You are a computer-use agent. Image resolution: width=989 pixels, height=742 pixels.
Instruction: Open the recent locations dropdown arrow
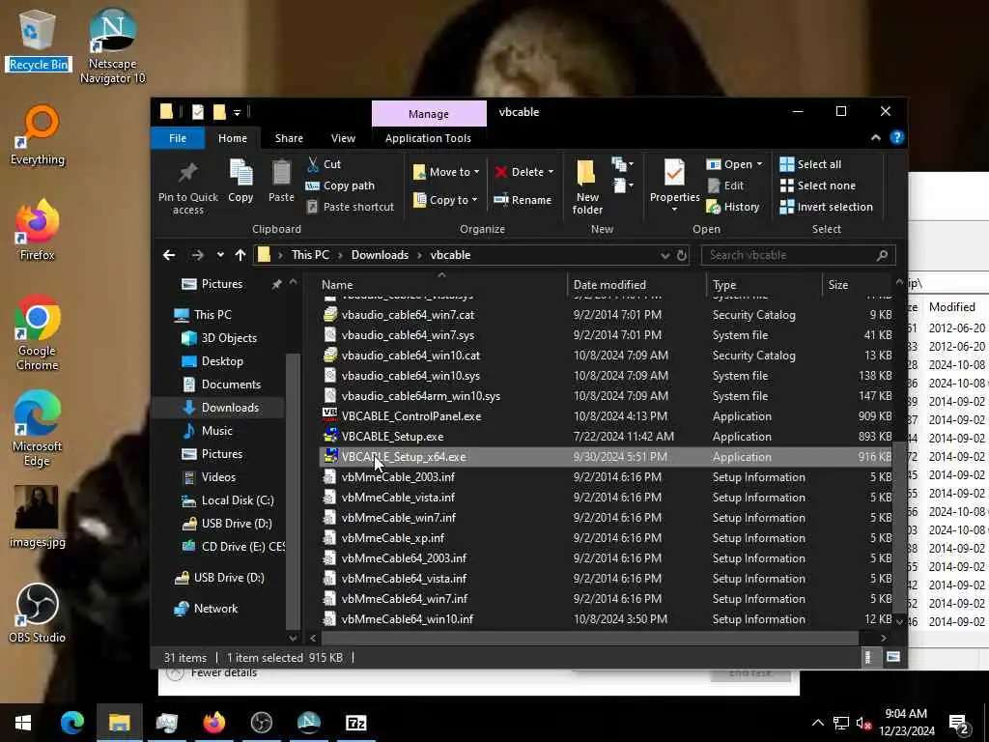[220, 255]
